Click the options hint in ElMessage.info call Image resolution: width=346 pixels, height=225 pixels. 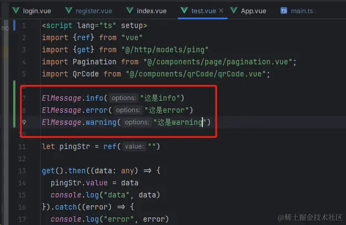[124, 98]
